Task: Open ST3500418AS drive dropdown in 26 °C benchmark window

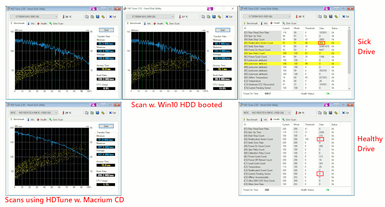Action: coord(34,17)
